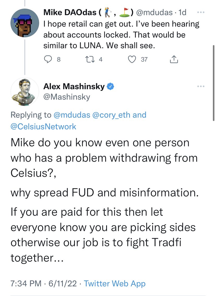Open the @CelsiusNetwork mention link

43,127
